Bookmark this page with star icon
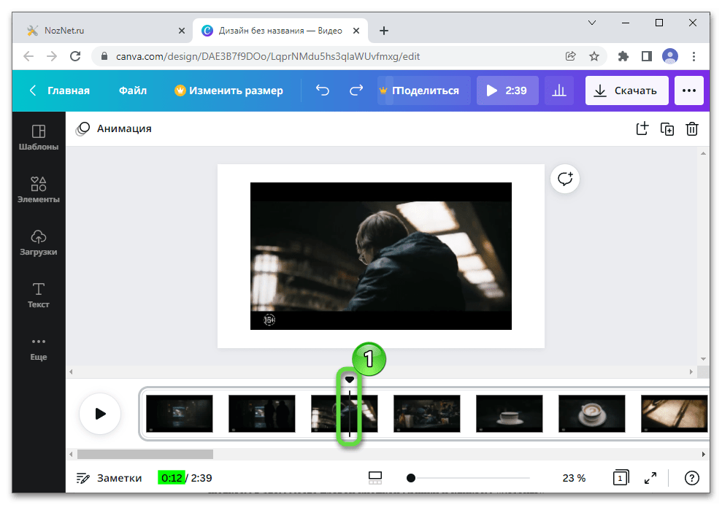 [594, 56]
